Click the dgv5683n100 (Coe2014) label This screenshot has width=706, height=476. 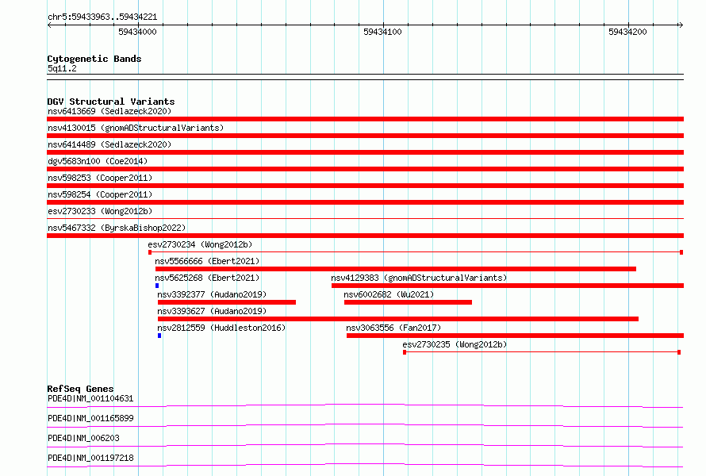[x=98, y=161]
